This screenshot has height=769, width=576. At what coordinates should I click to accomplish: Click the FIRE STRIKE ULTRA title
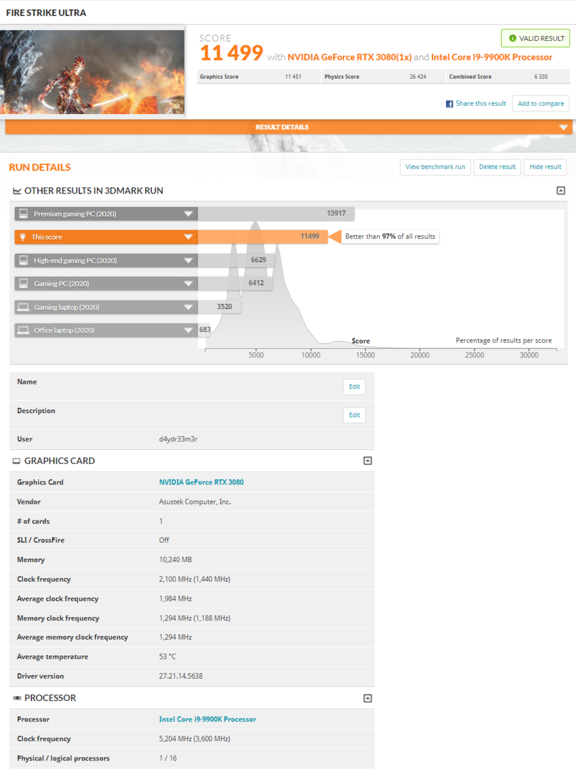[46, 13]
